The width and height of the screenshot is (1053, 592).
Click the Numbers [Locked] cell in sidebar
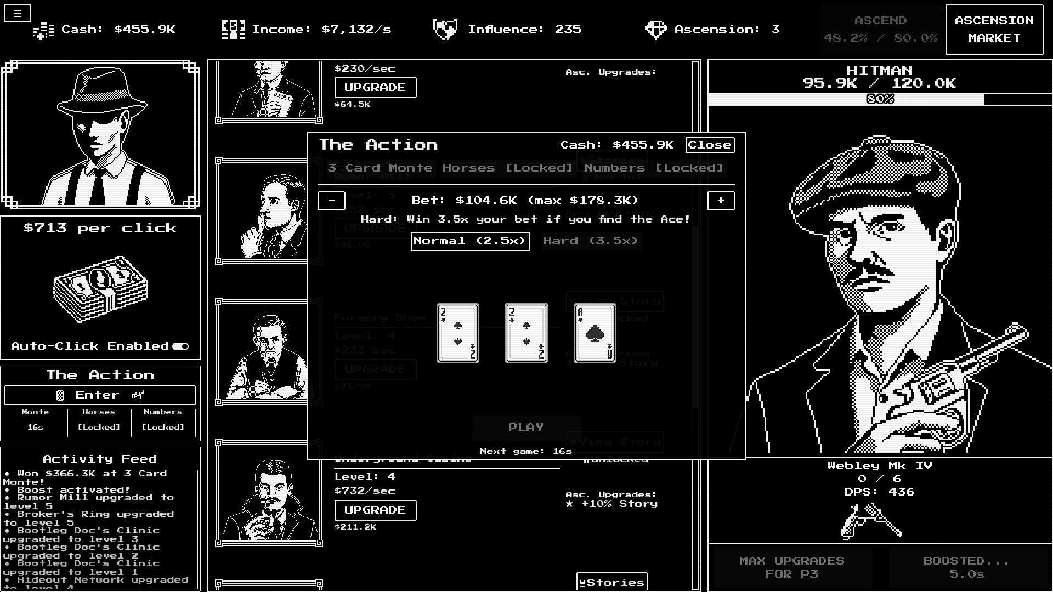(x=163, y=420)
